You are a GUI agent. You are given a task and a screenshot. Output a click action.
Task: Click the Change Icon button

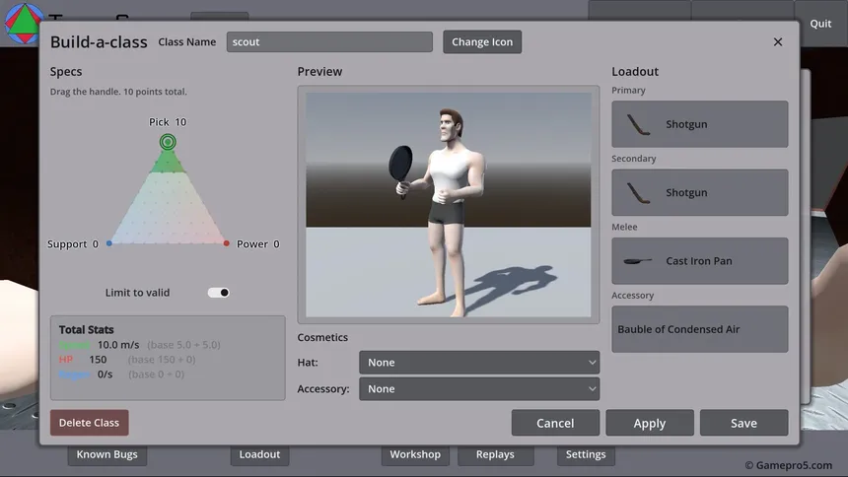[x=482, y=42]
